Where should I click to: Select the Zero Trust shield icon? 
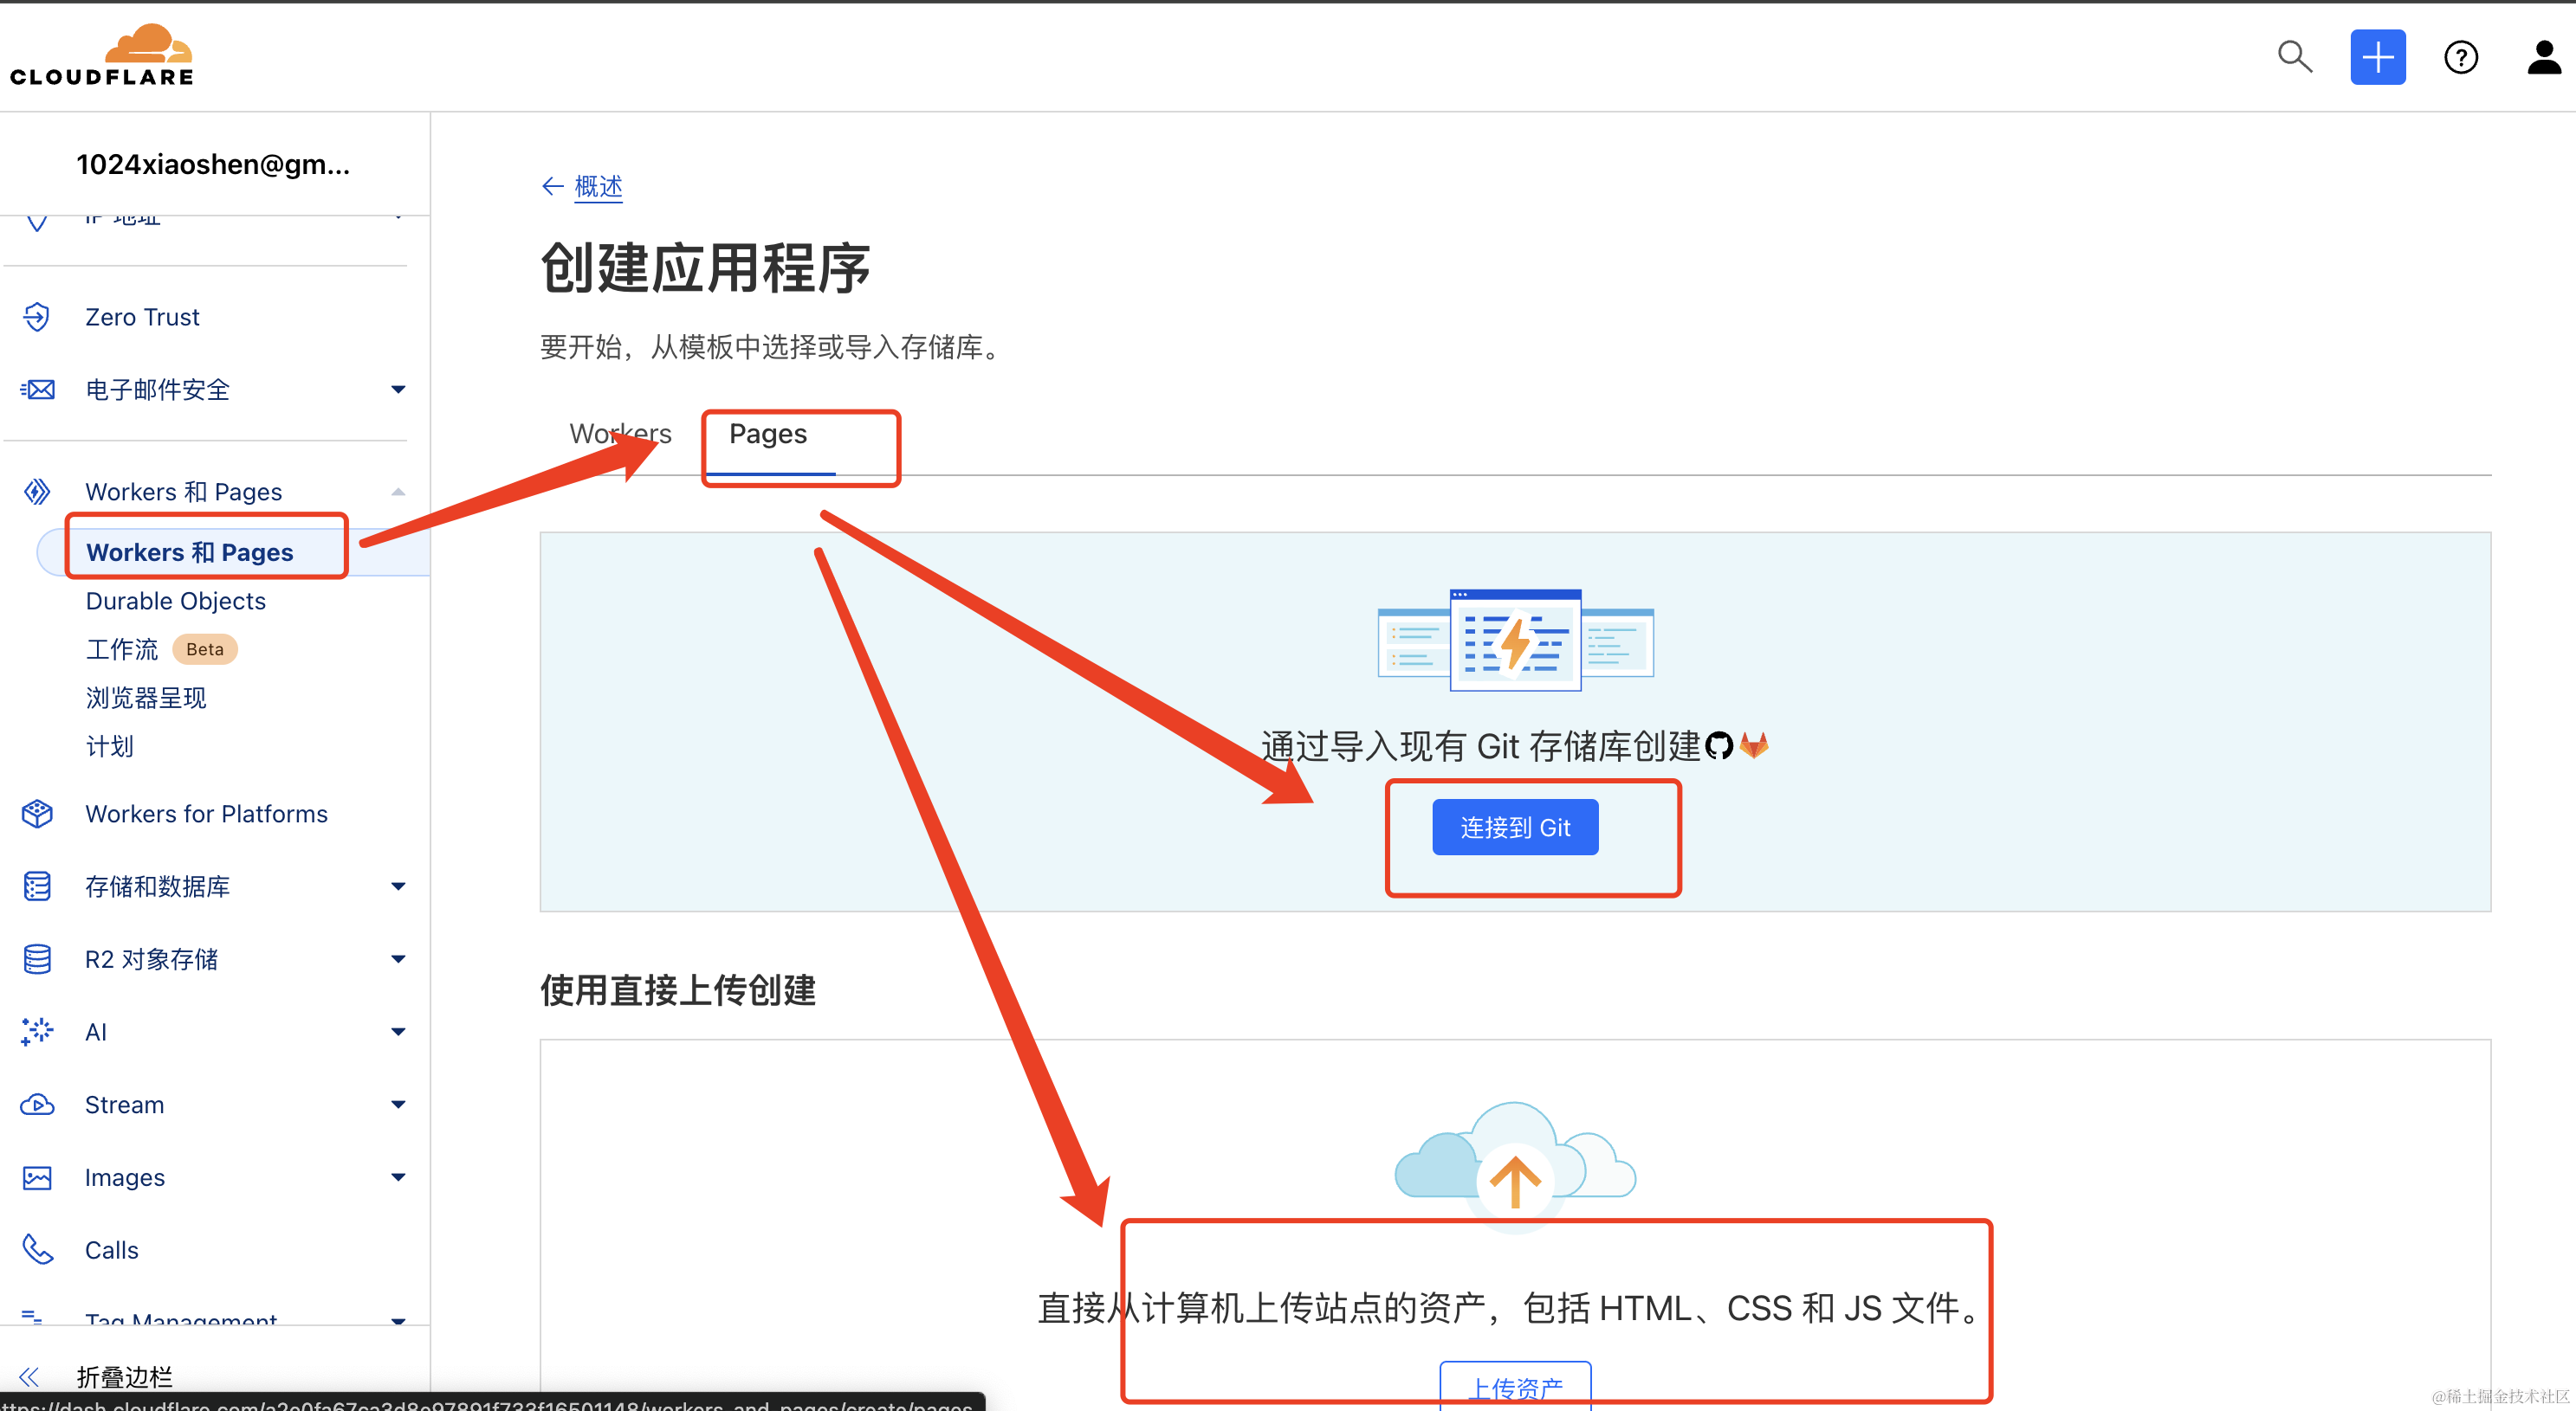click(36, 317)
